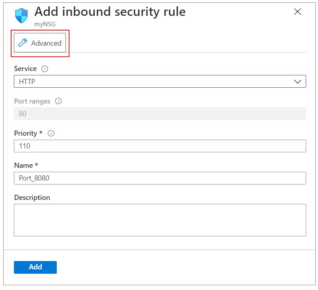Viewport: 318px width, 290px height.
Task: Focus the Priority field containing 110
Action: point(160,146)
